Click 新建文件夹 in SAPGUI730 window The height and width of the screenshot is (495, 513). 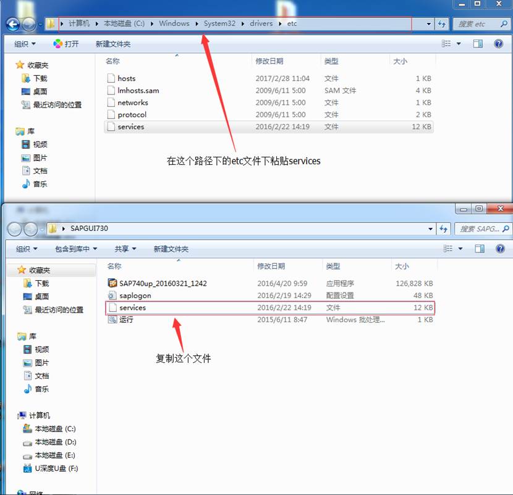[171, 249]
